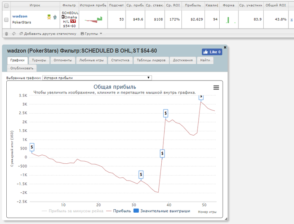Click the grey badge icon next to wadzon
This screenshot has width=294, height=224.
55,17
